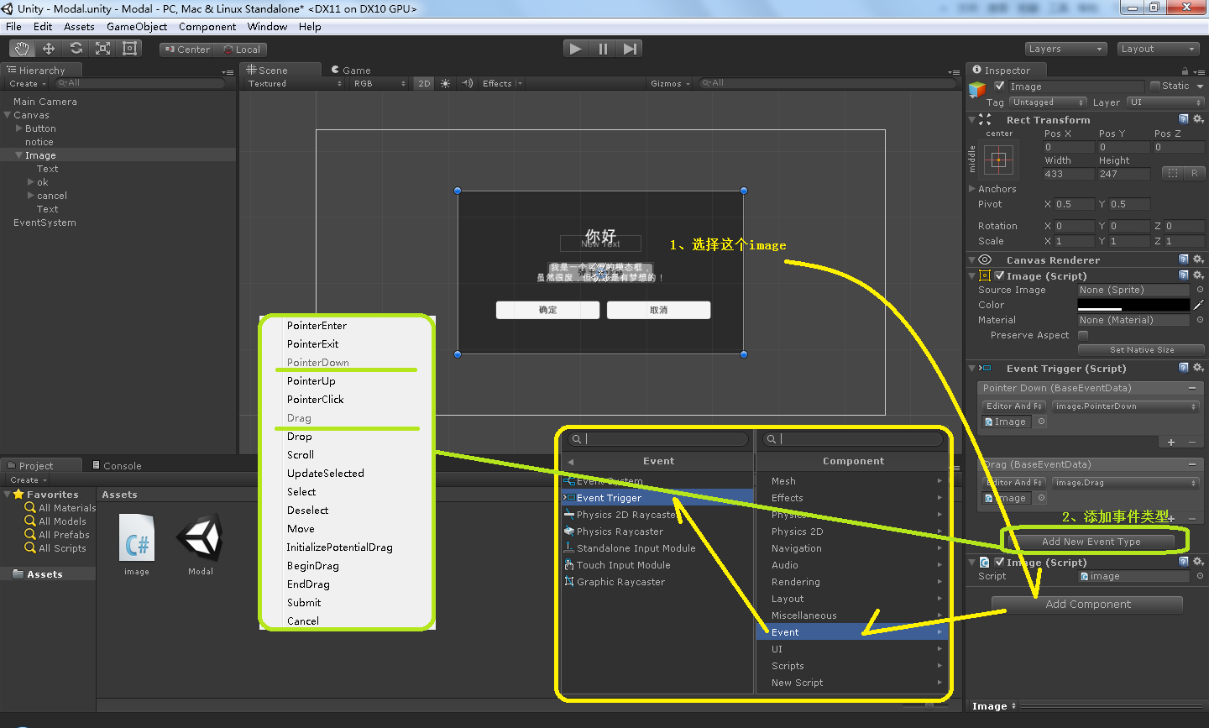Open the Canvas Renderer gear menu

(1198, 259)
